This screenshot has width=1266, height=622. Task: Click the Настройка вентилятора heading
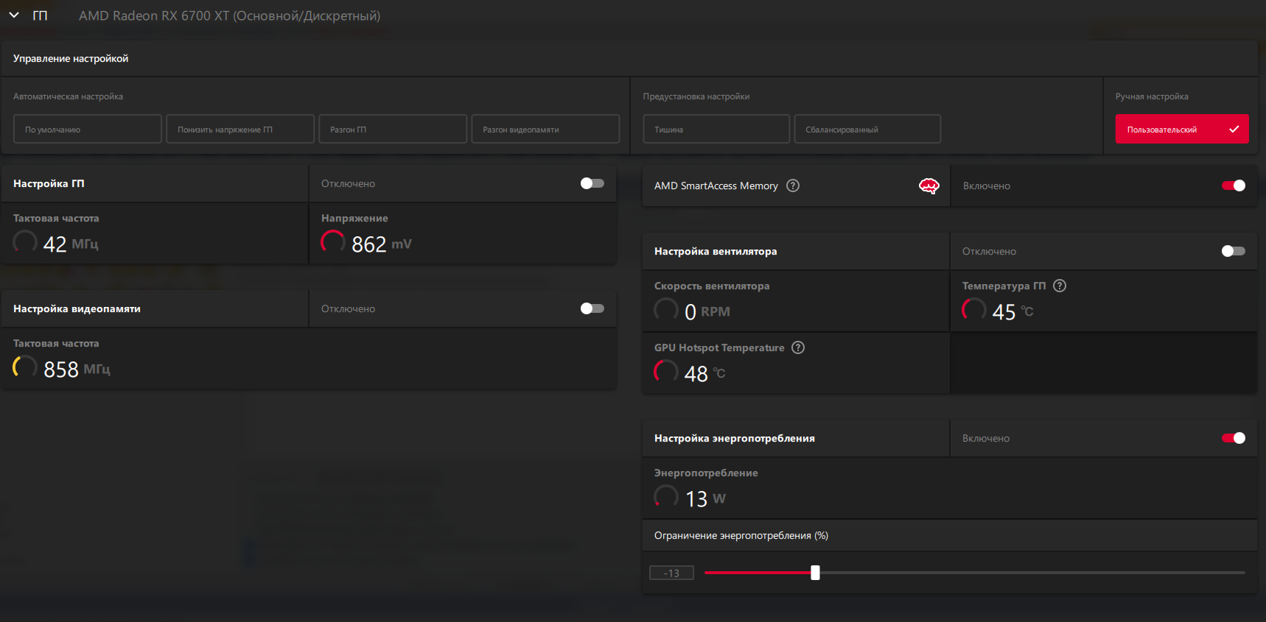[x=716, y=251]
